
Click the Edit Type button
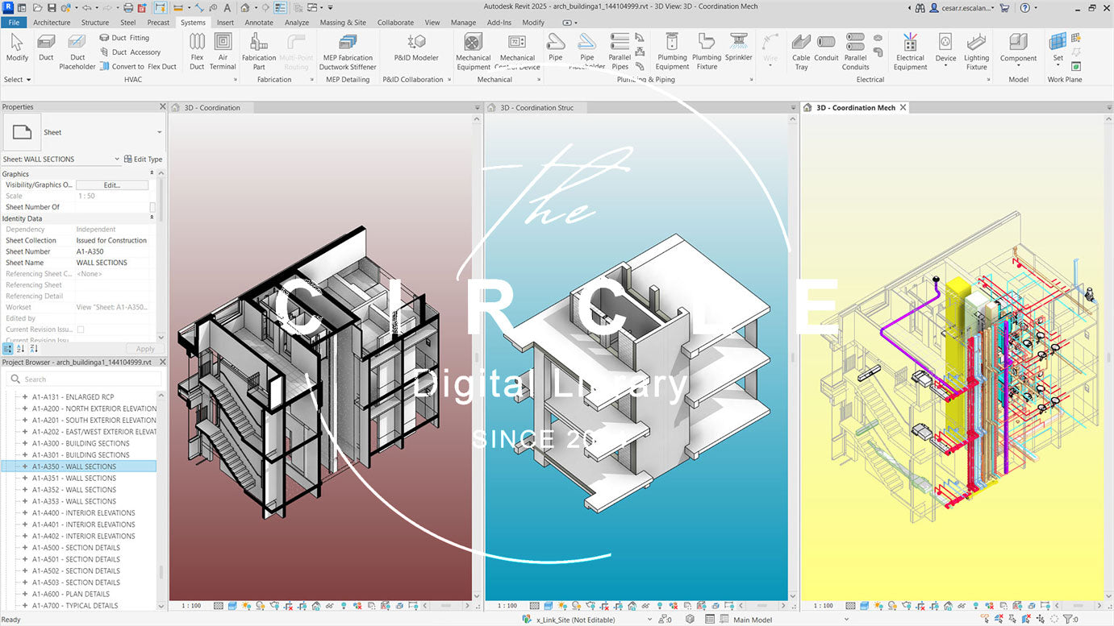pyautogui.click(x=144, y=160)
